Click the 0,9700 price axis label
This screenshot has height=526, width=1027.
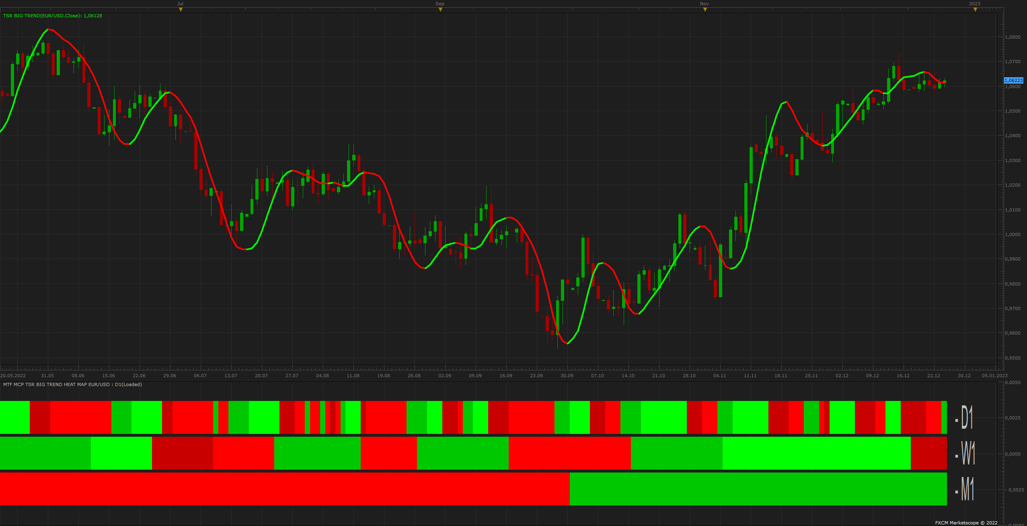pos(1013,308)
